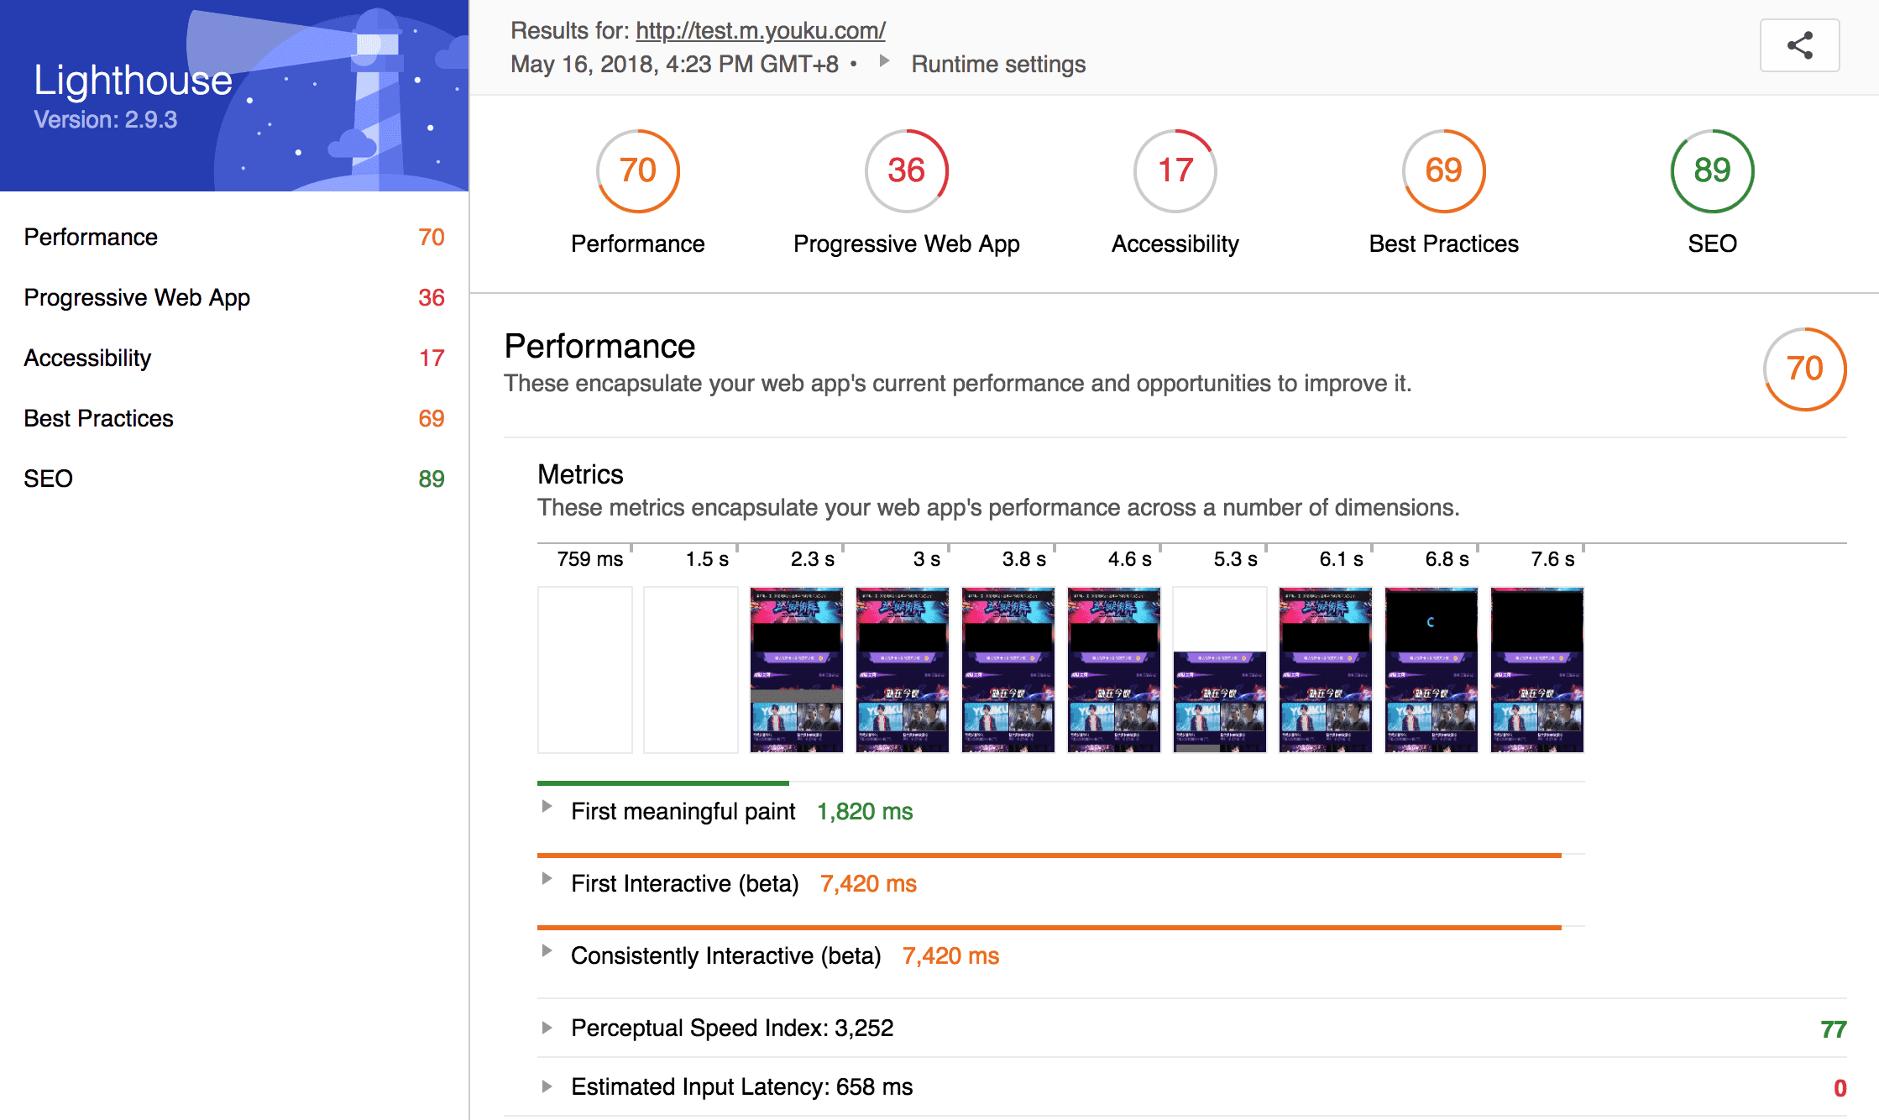Click the Progressive Web App score gauge 36
The width and height of the screenshot is (1879, 1120).
tap(906, 170)
